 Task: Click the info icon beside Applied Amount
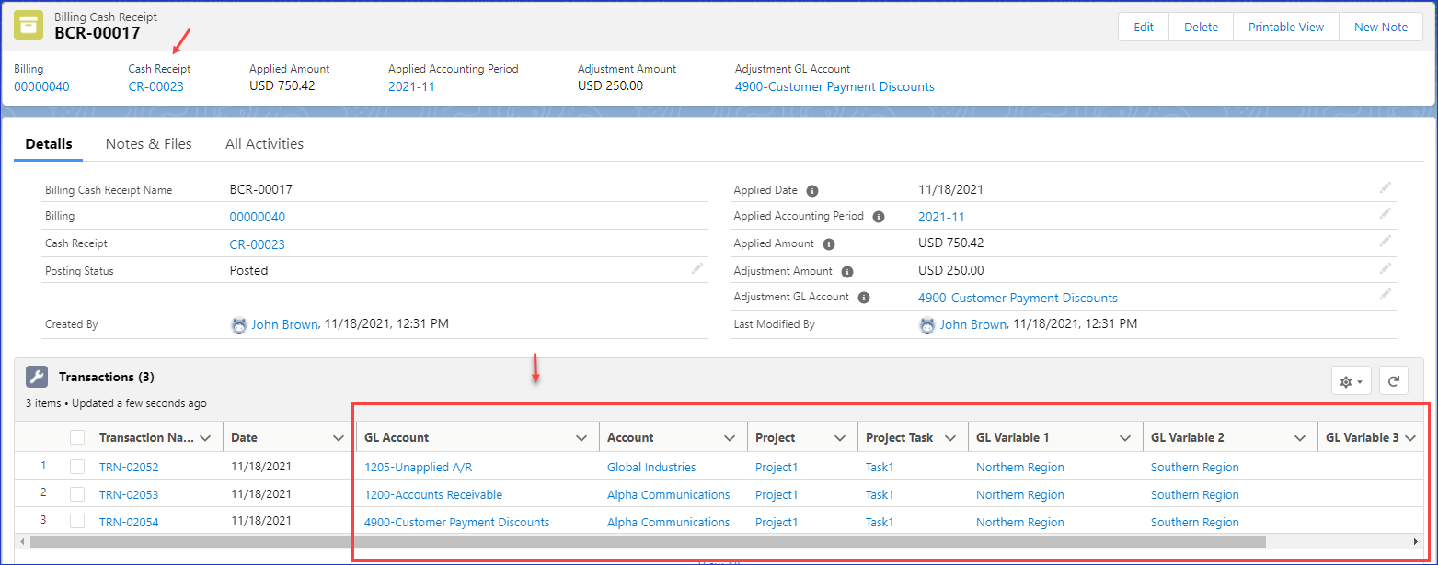tap(829, 244)
